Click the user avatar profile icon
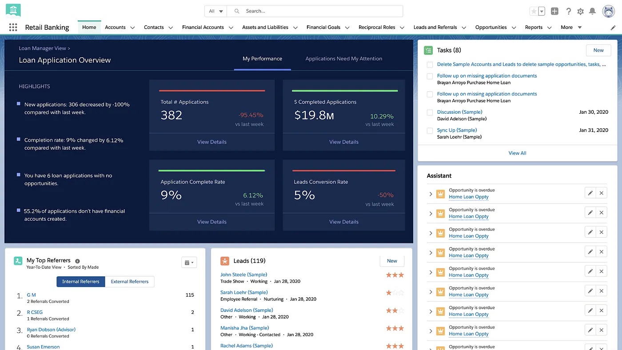The image size is (622, 350). click(608, 11)
